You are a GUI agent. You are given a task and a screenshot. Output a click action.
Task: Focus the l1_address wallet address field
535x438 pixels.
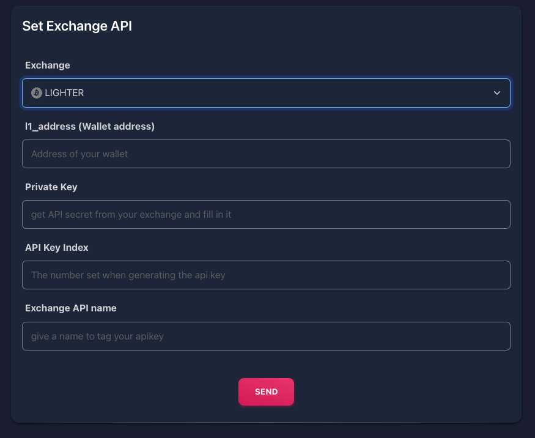click(266, 154)
